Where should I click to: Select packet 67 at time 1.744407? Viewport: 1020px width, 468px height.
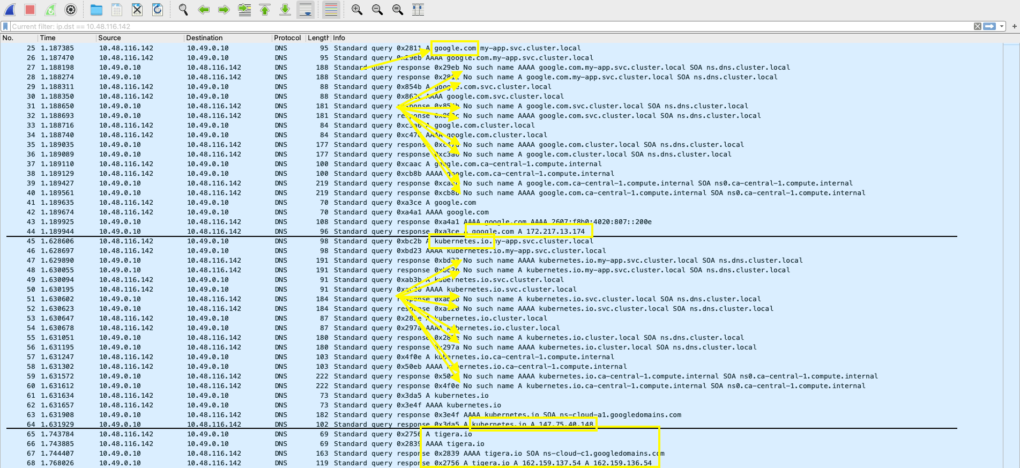coord(501,454)
